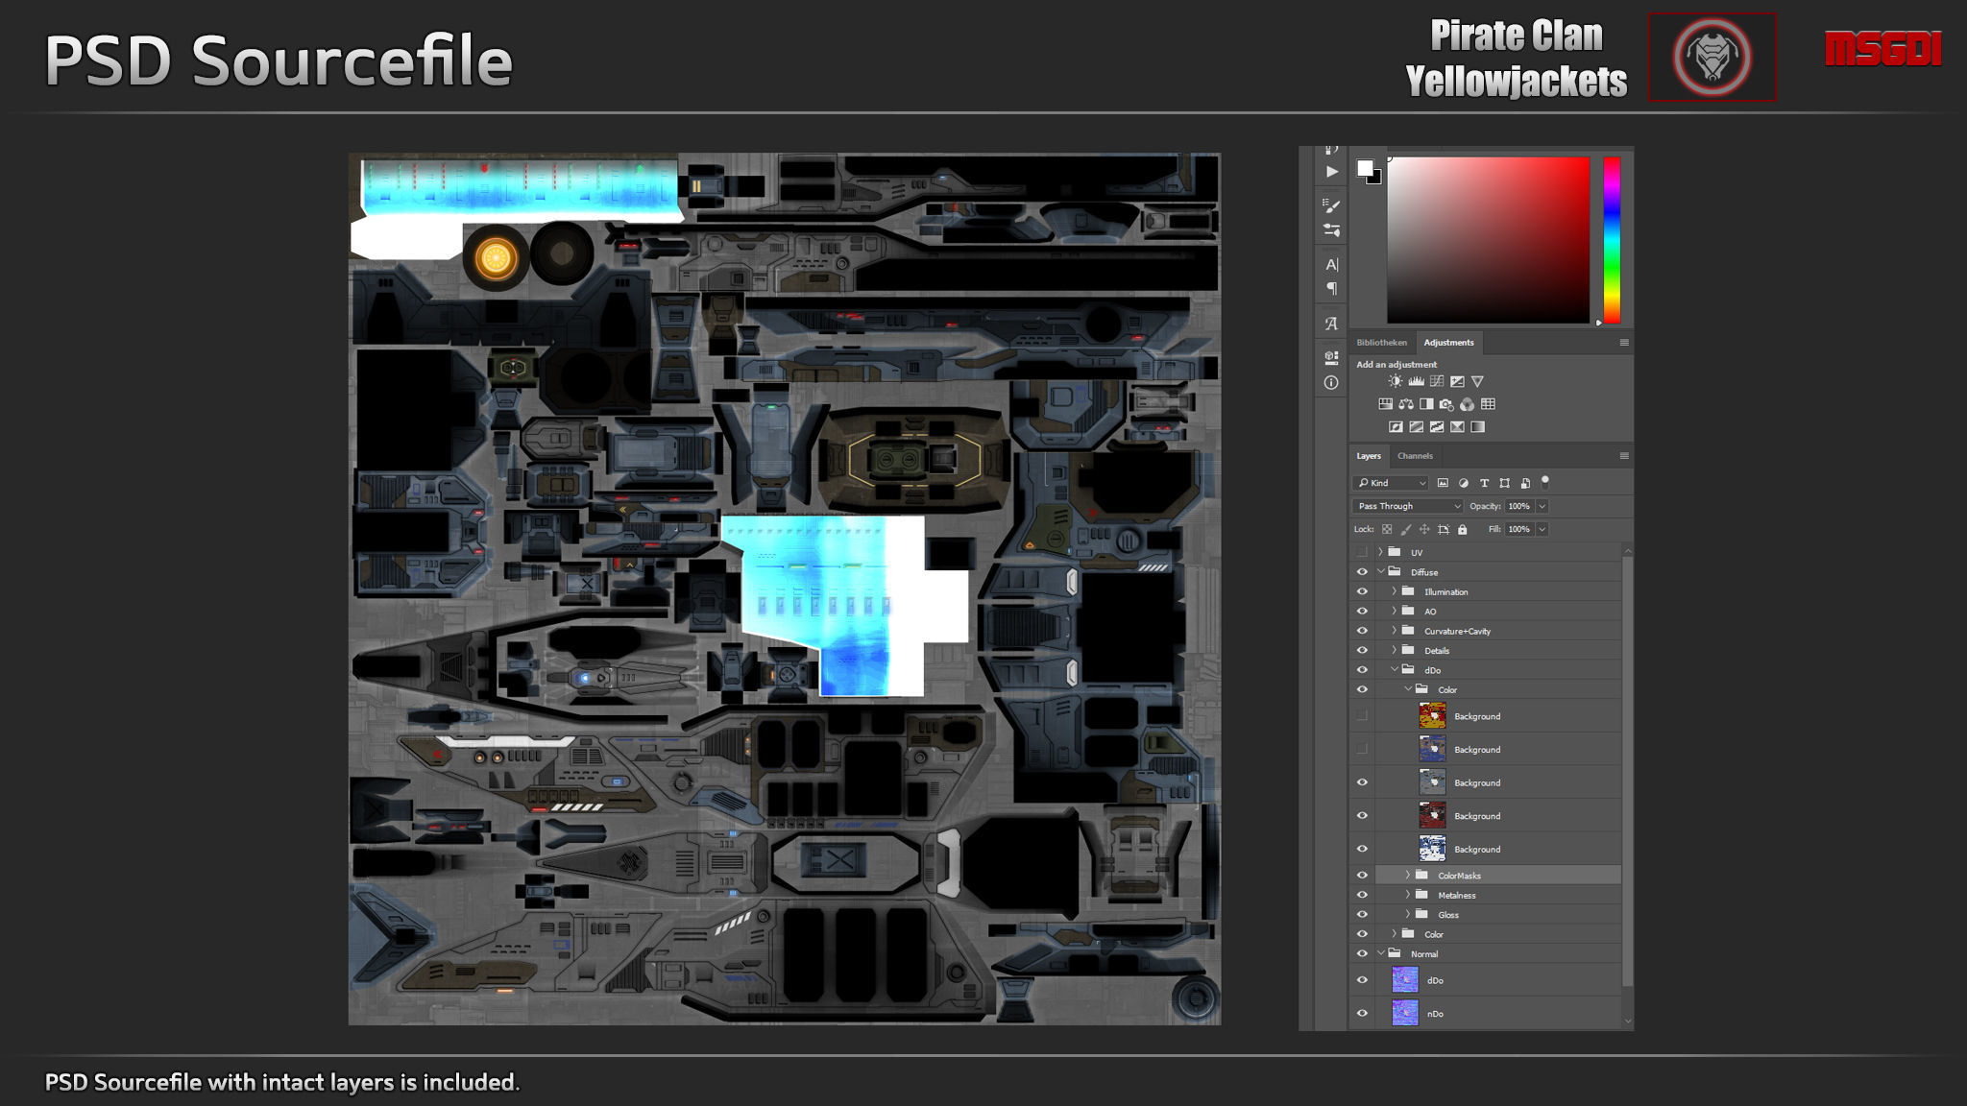Click the Lock All padlock icon
Image resolution: width=1967 pixels, height=1106 pixels.
click(1462, 529)
